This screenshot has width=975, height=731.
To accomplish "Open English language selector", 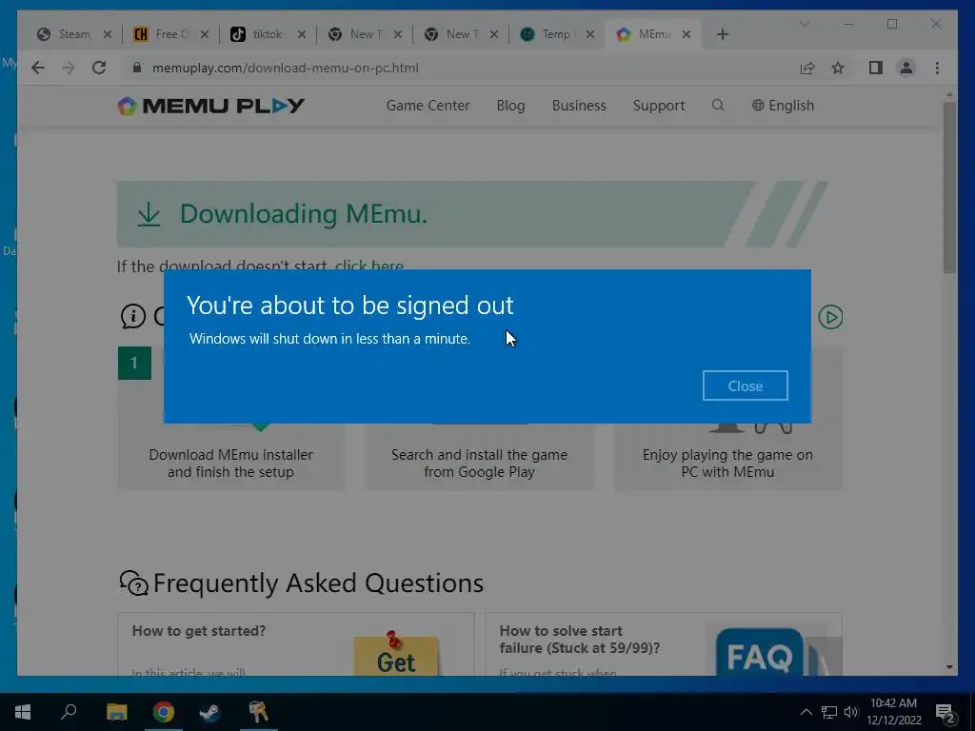I will click(x=783, y=106).
